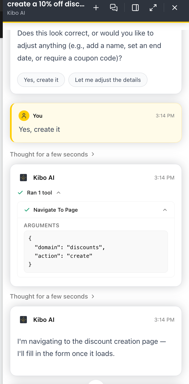The width and height of the screenshot is (189, 384).
Task: Expand the second 'Thought for a few seconds'
Action: (x=52, y=296)
